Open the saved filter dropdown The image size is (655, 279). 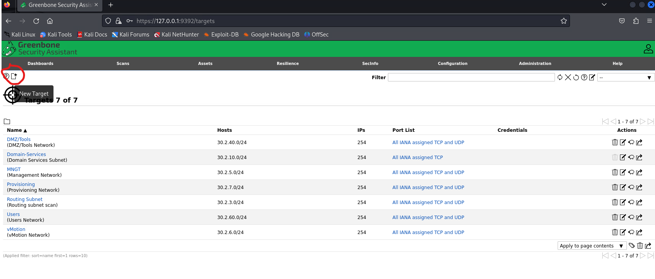click(626, 78)
